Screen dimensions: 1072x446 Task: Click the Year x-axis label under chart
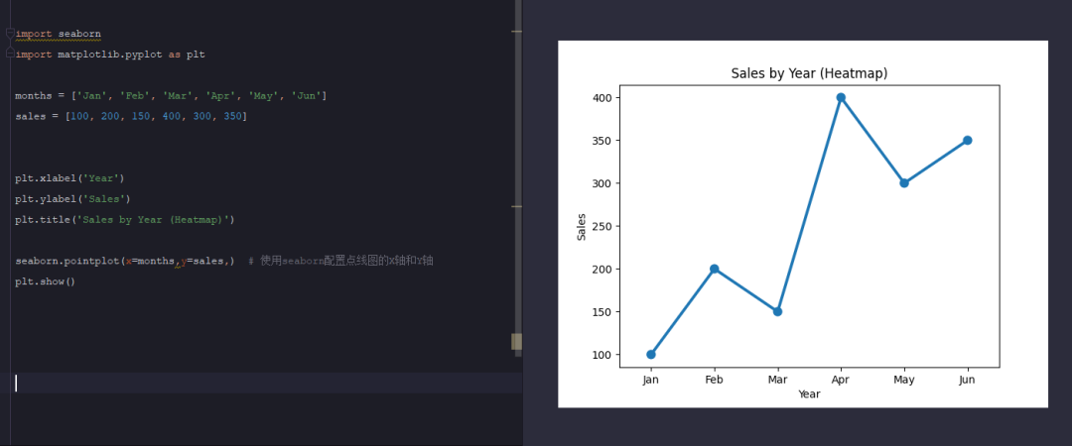click(x=808, y=393)
